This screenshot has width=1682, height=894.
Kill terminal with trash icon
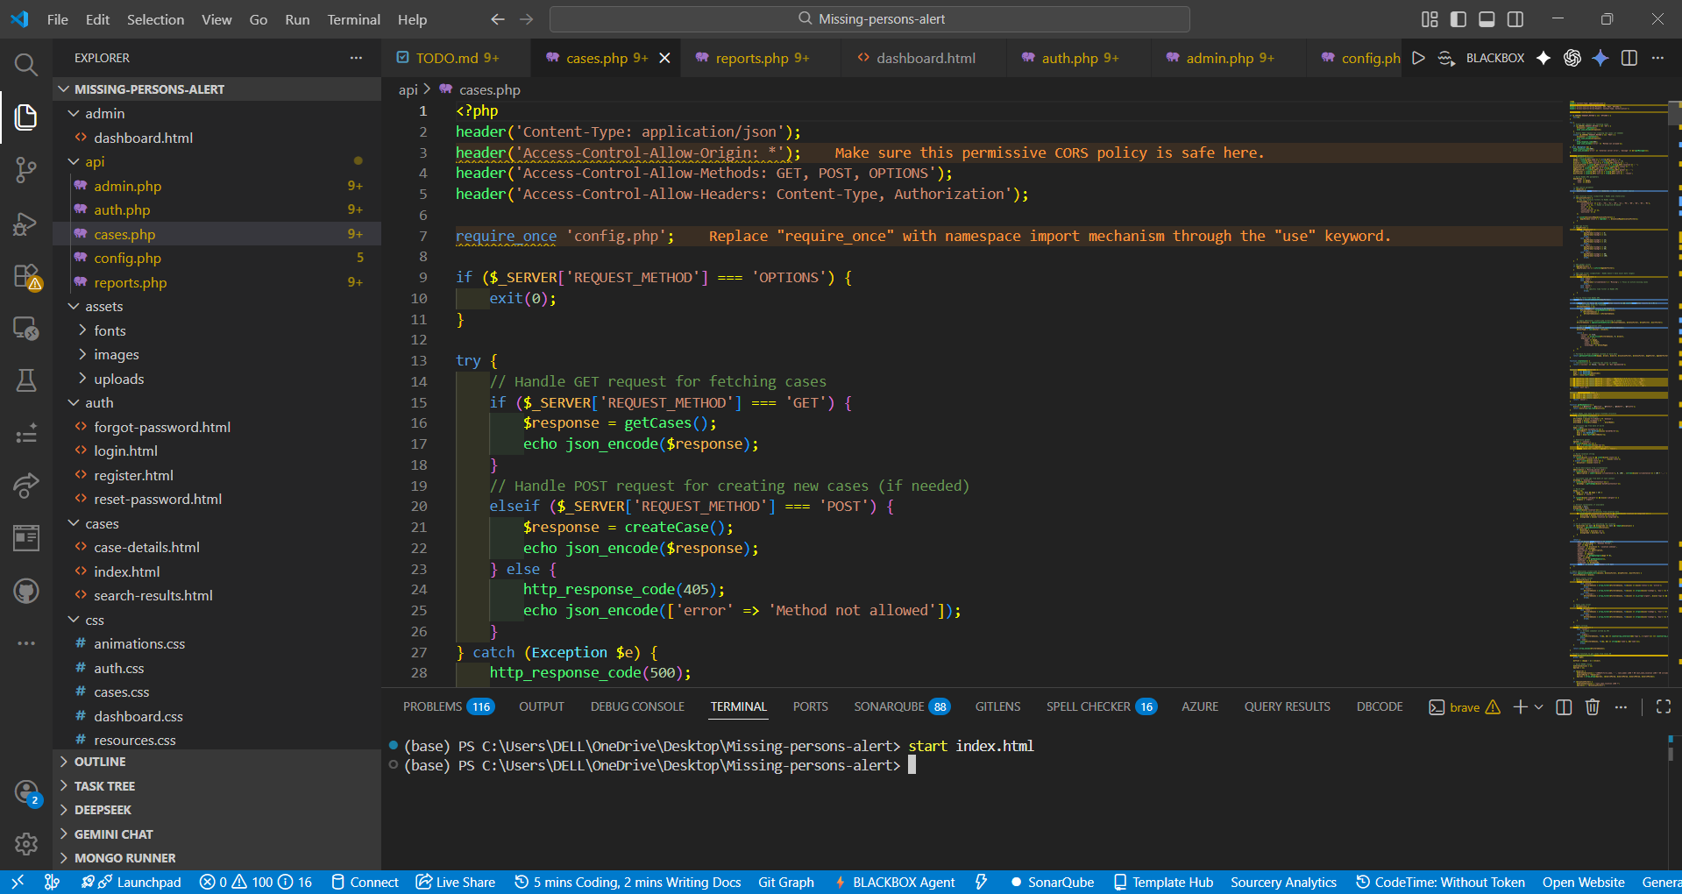(1593, 707)
